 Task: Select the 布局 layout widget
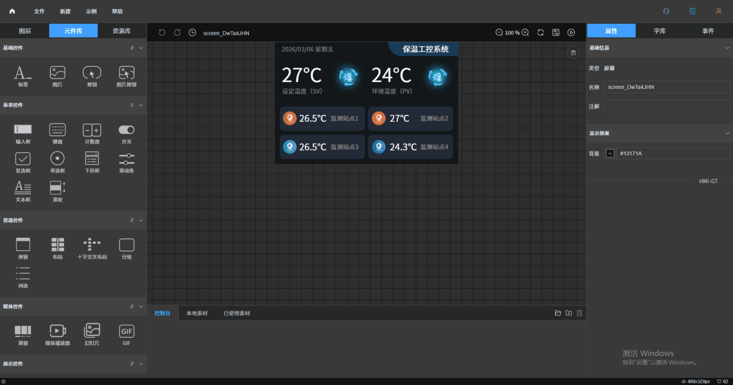point(57,249)
